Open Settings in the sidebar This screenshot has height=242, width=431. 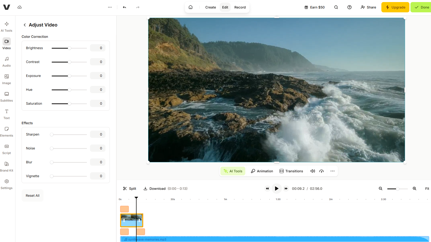7,184
